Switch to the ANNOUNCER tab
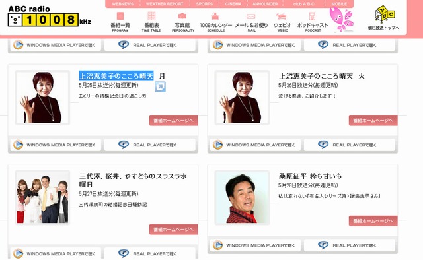Screen dimensions: 423x260 point(265,4)
